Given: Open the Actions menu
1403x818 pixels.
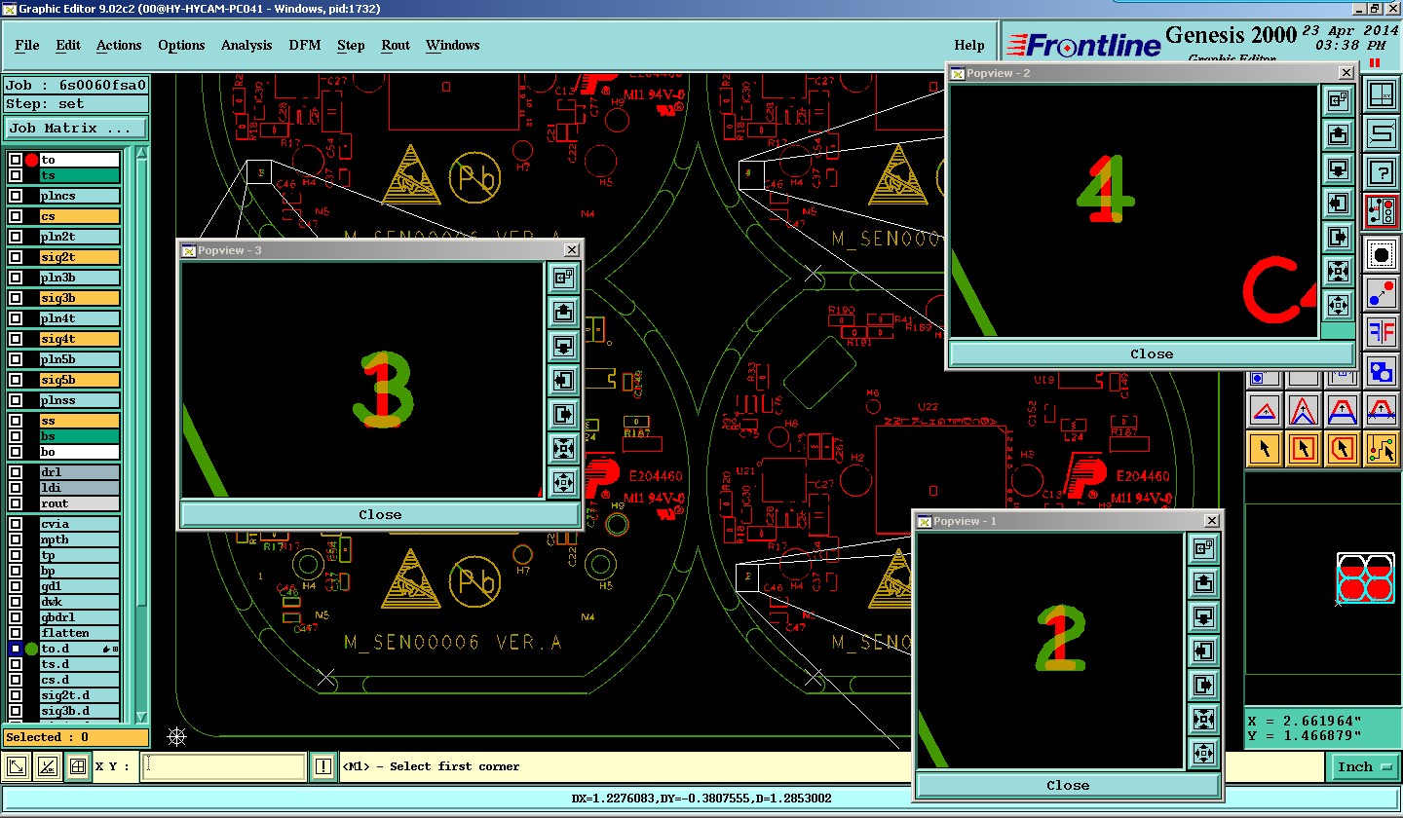Looking at the screenshot, I should [x=119, y=45].
